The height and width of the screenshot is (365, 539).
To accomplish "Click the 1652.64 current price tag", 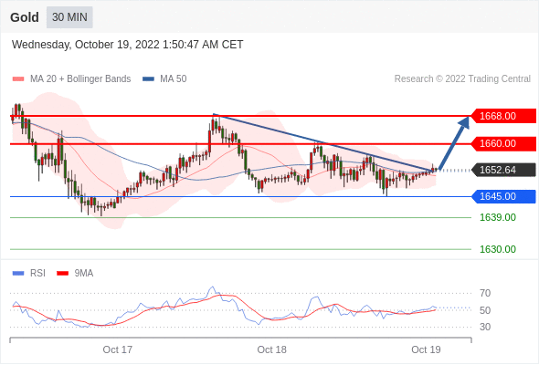I will [503, 170].
